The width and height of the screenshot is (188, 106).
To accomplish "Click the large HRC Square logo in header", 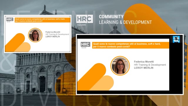I will pos(85,20).
